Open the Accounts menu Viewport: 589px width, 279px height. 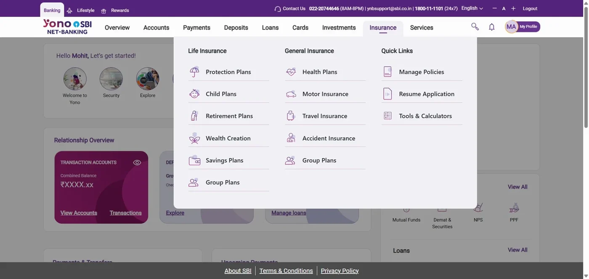click(156, 28)
